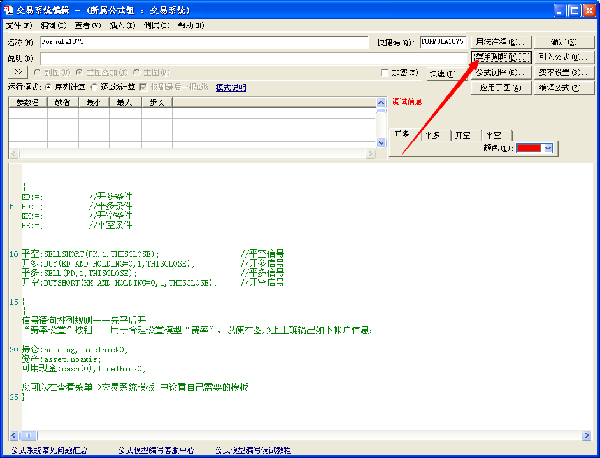Select 序列计算 run mode

coord(65,87)
